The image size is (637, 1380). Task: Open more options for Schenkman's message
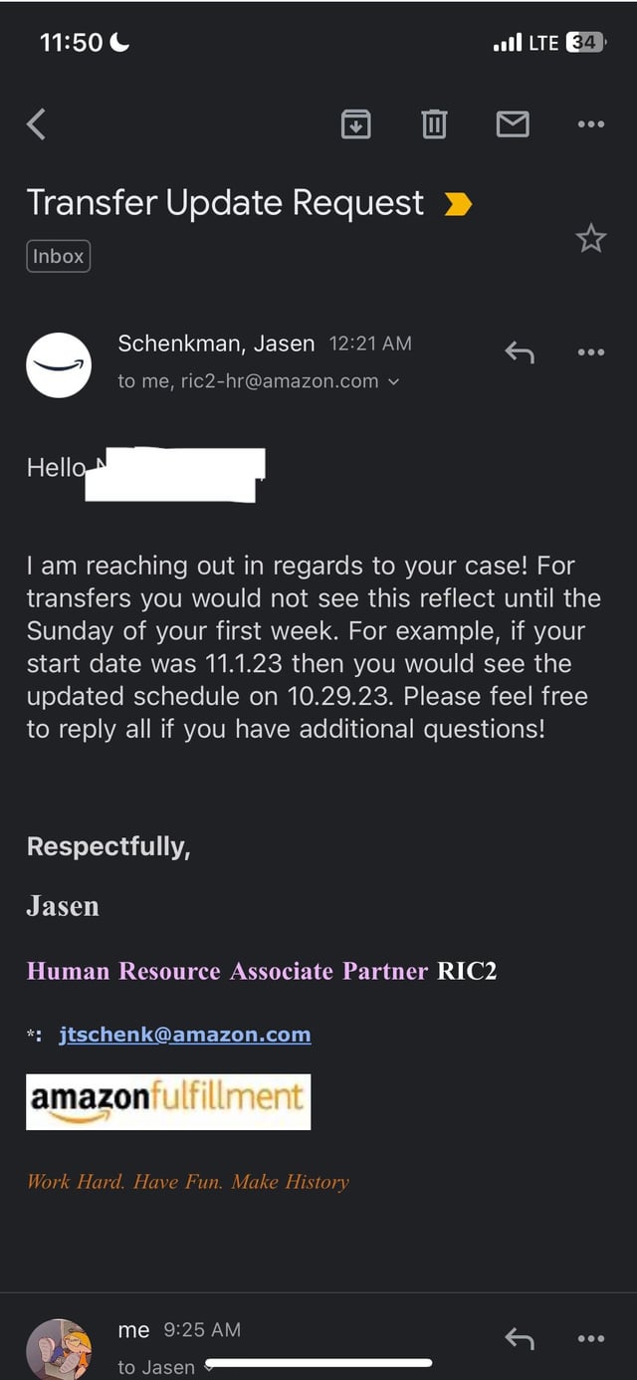[590, 351]
